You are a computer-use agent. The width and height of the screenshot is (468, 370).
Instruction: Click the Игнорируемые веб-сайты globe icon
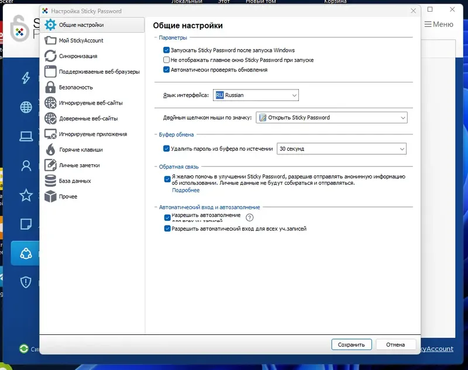(50, 102)
